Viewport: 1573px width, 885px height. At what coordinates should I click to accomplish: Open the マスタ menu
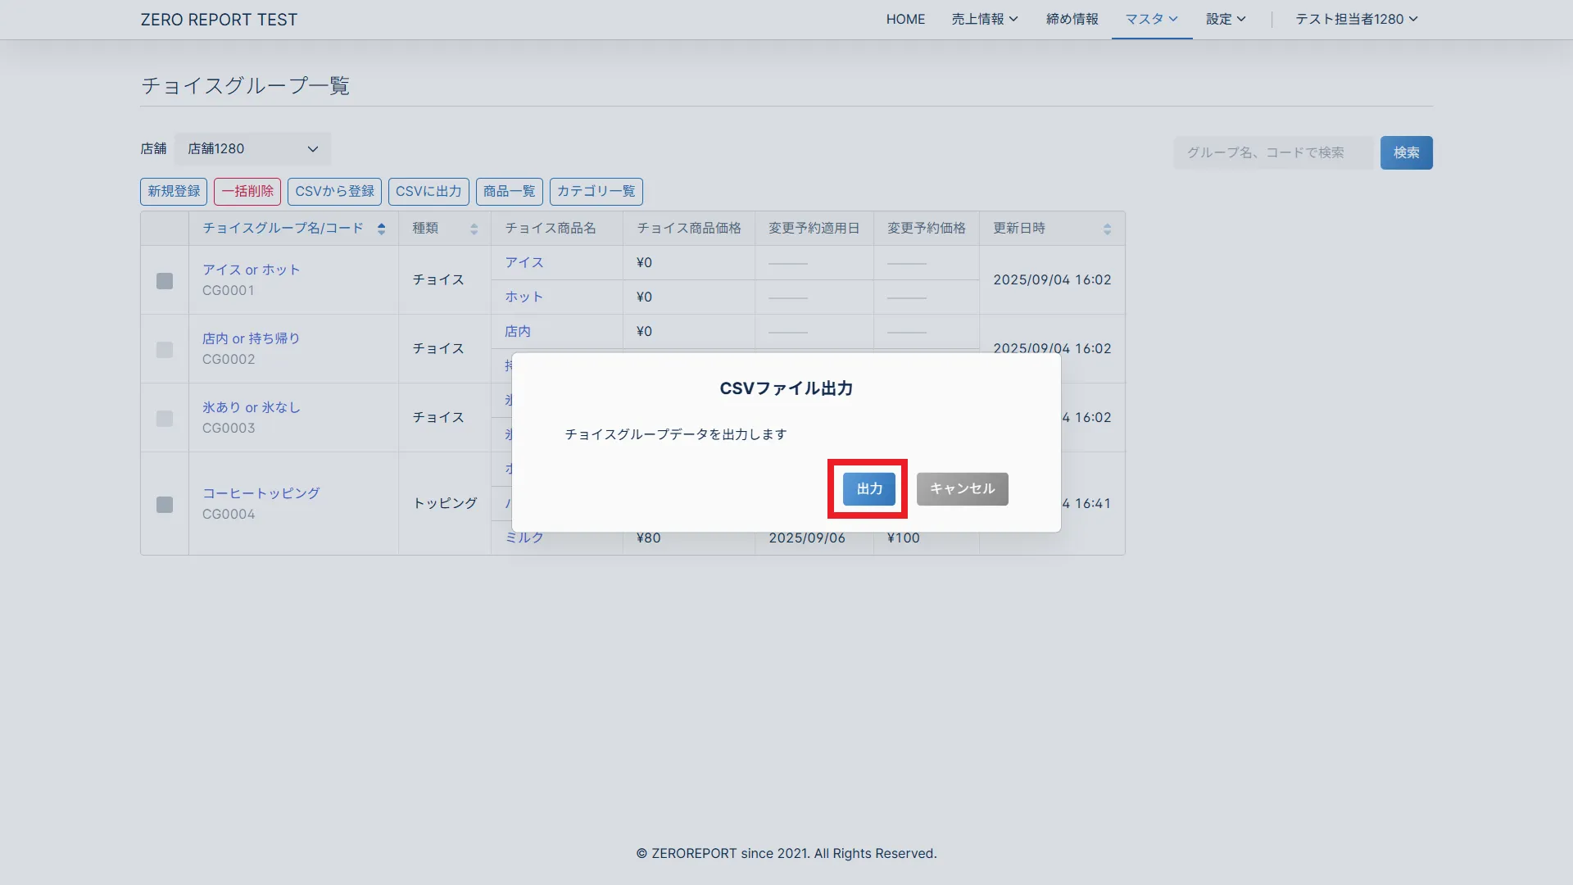tap(1151, 19)
